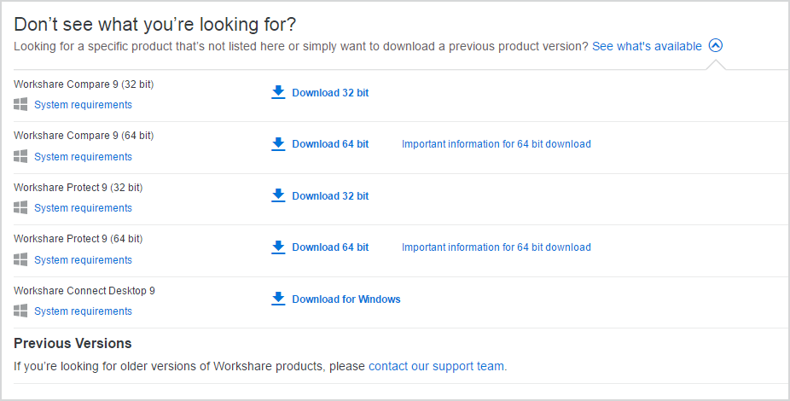Open System requirements for Compare 9 (32 bit)

click(x=83, y=105)
